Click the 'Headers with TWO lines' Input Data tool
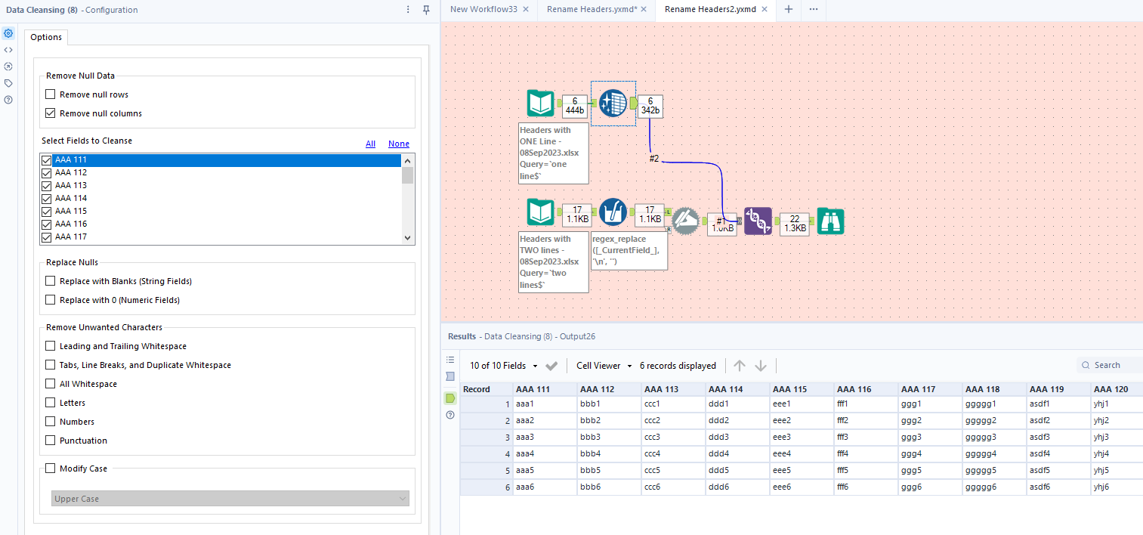 [x=540, y=212]
